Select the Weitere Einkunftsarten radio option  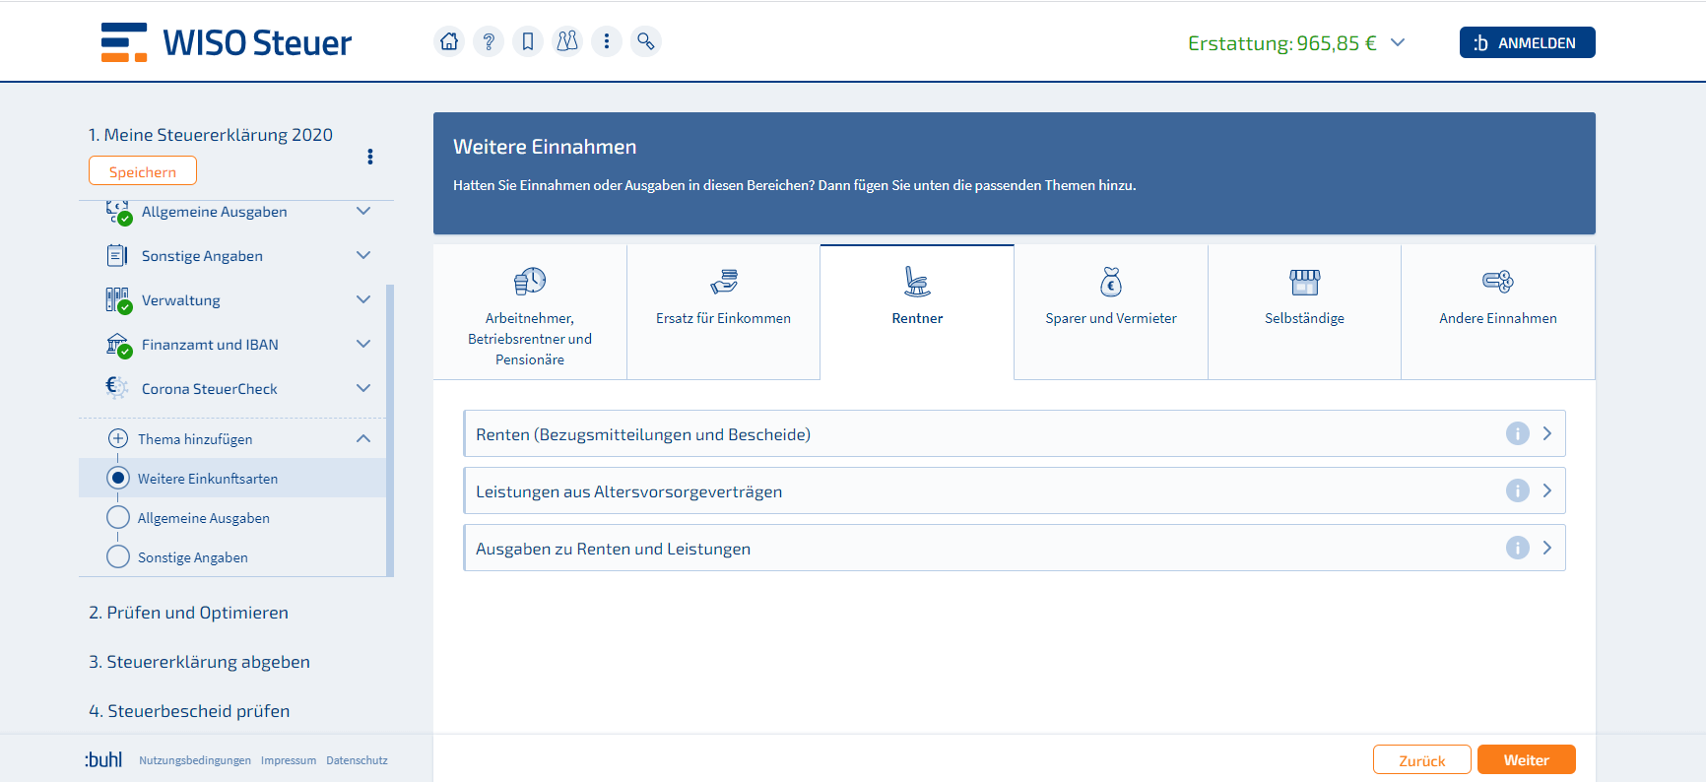118,478
